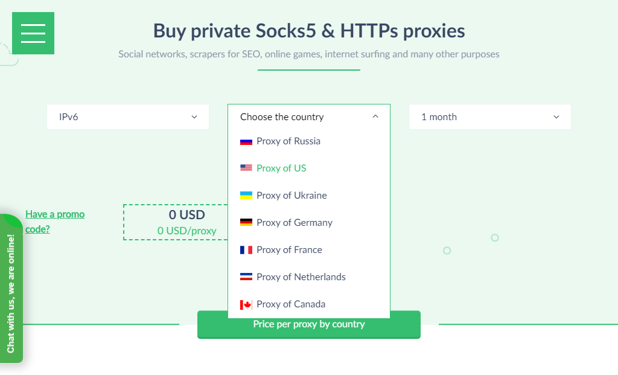Click Price per proxy by country button
Screen dimensions: 618x375
pos(309,324)
